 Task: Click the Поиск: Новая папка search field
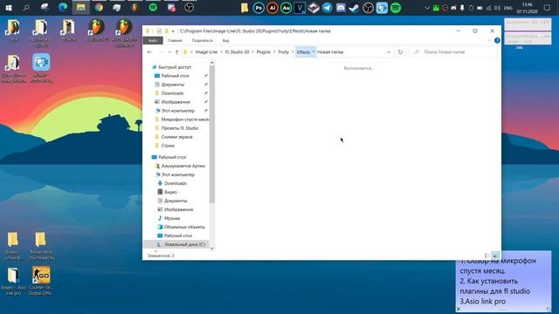pyautogui.click(x=453, y=52)
